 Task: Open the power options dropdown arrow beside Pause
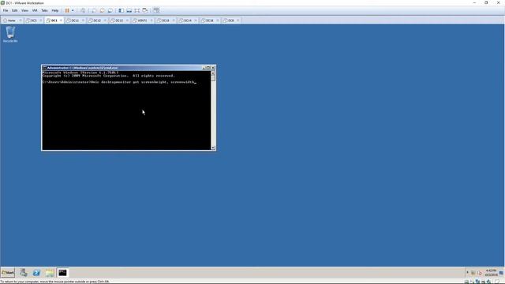pyautogui.click(x=73, y=10)
